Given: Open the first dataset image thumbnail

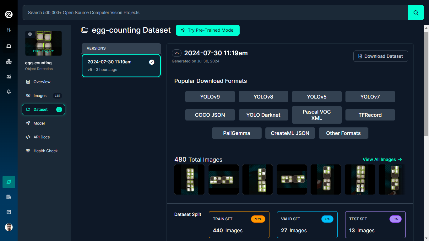Looking at the screenshot, I should [x=189, y=179].
